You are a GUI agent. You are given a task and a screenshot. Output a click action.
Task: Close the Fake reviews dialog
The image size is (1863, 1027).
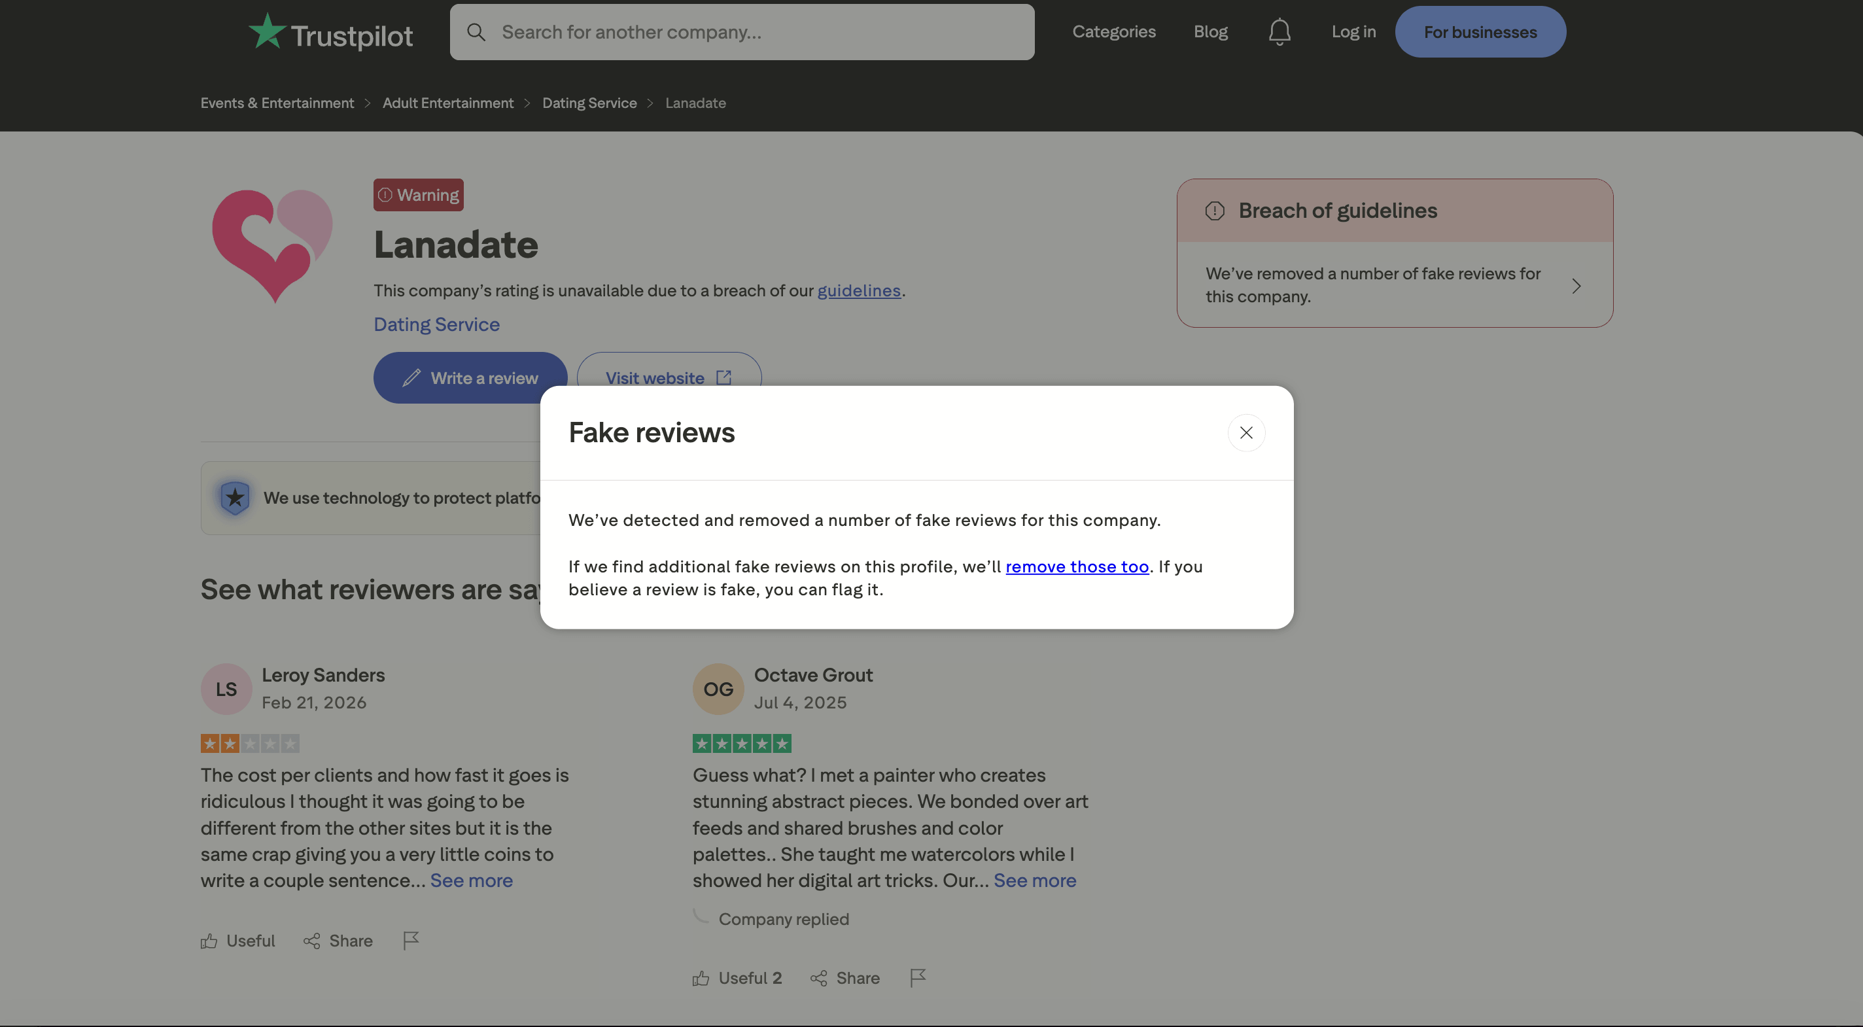coord(1246,432)
